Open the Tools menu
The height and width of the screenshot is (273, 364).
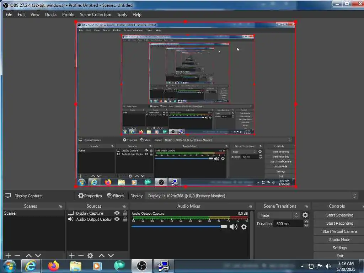[122, 14]
